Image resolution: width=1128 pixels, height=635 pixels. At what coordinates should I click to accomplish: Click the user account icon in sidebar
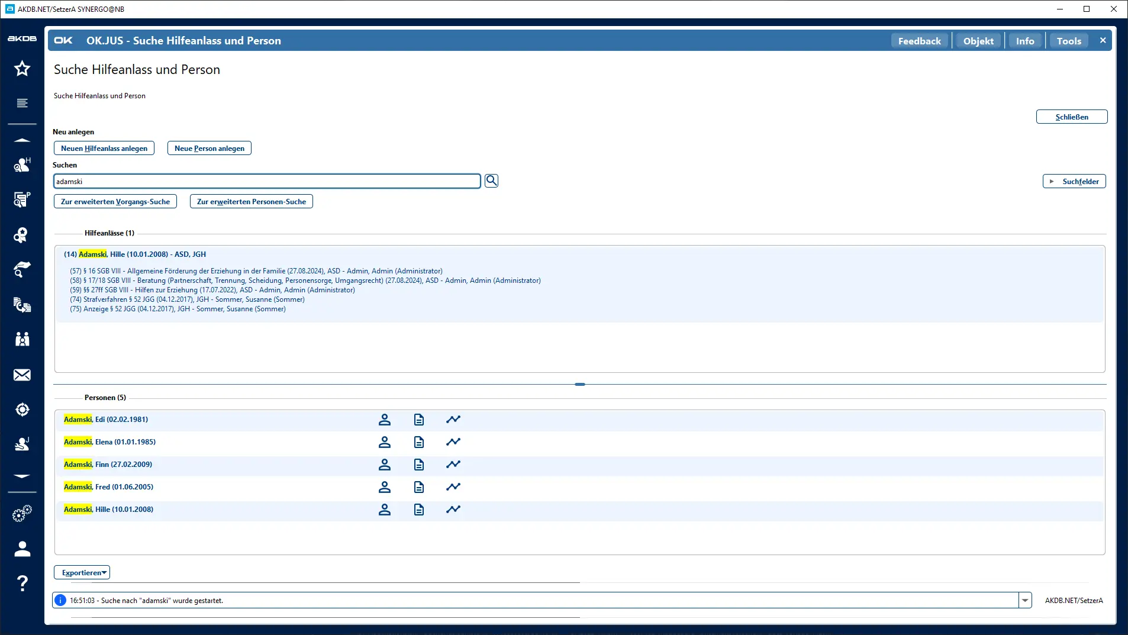pyautogui.click(x=22, y=549)
